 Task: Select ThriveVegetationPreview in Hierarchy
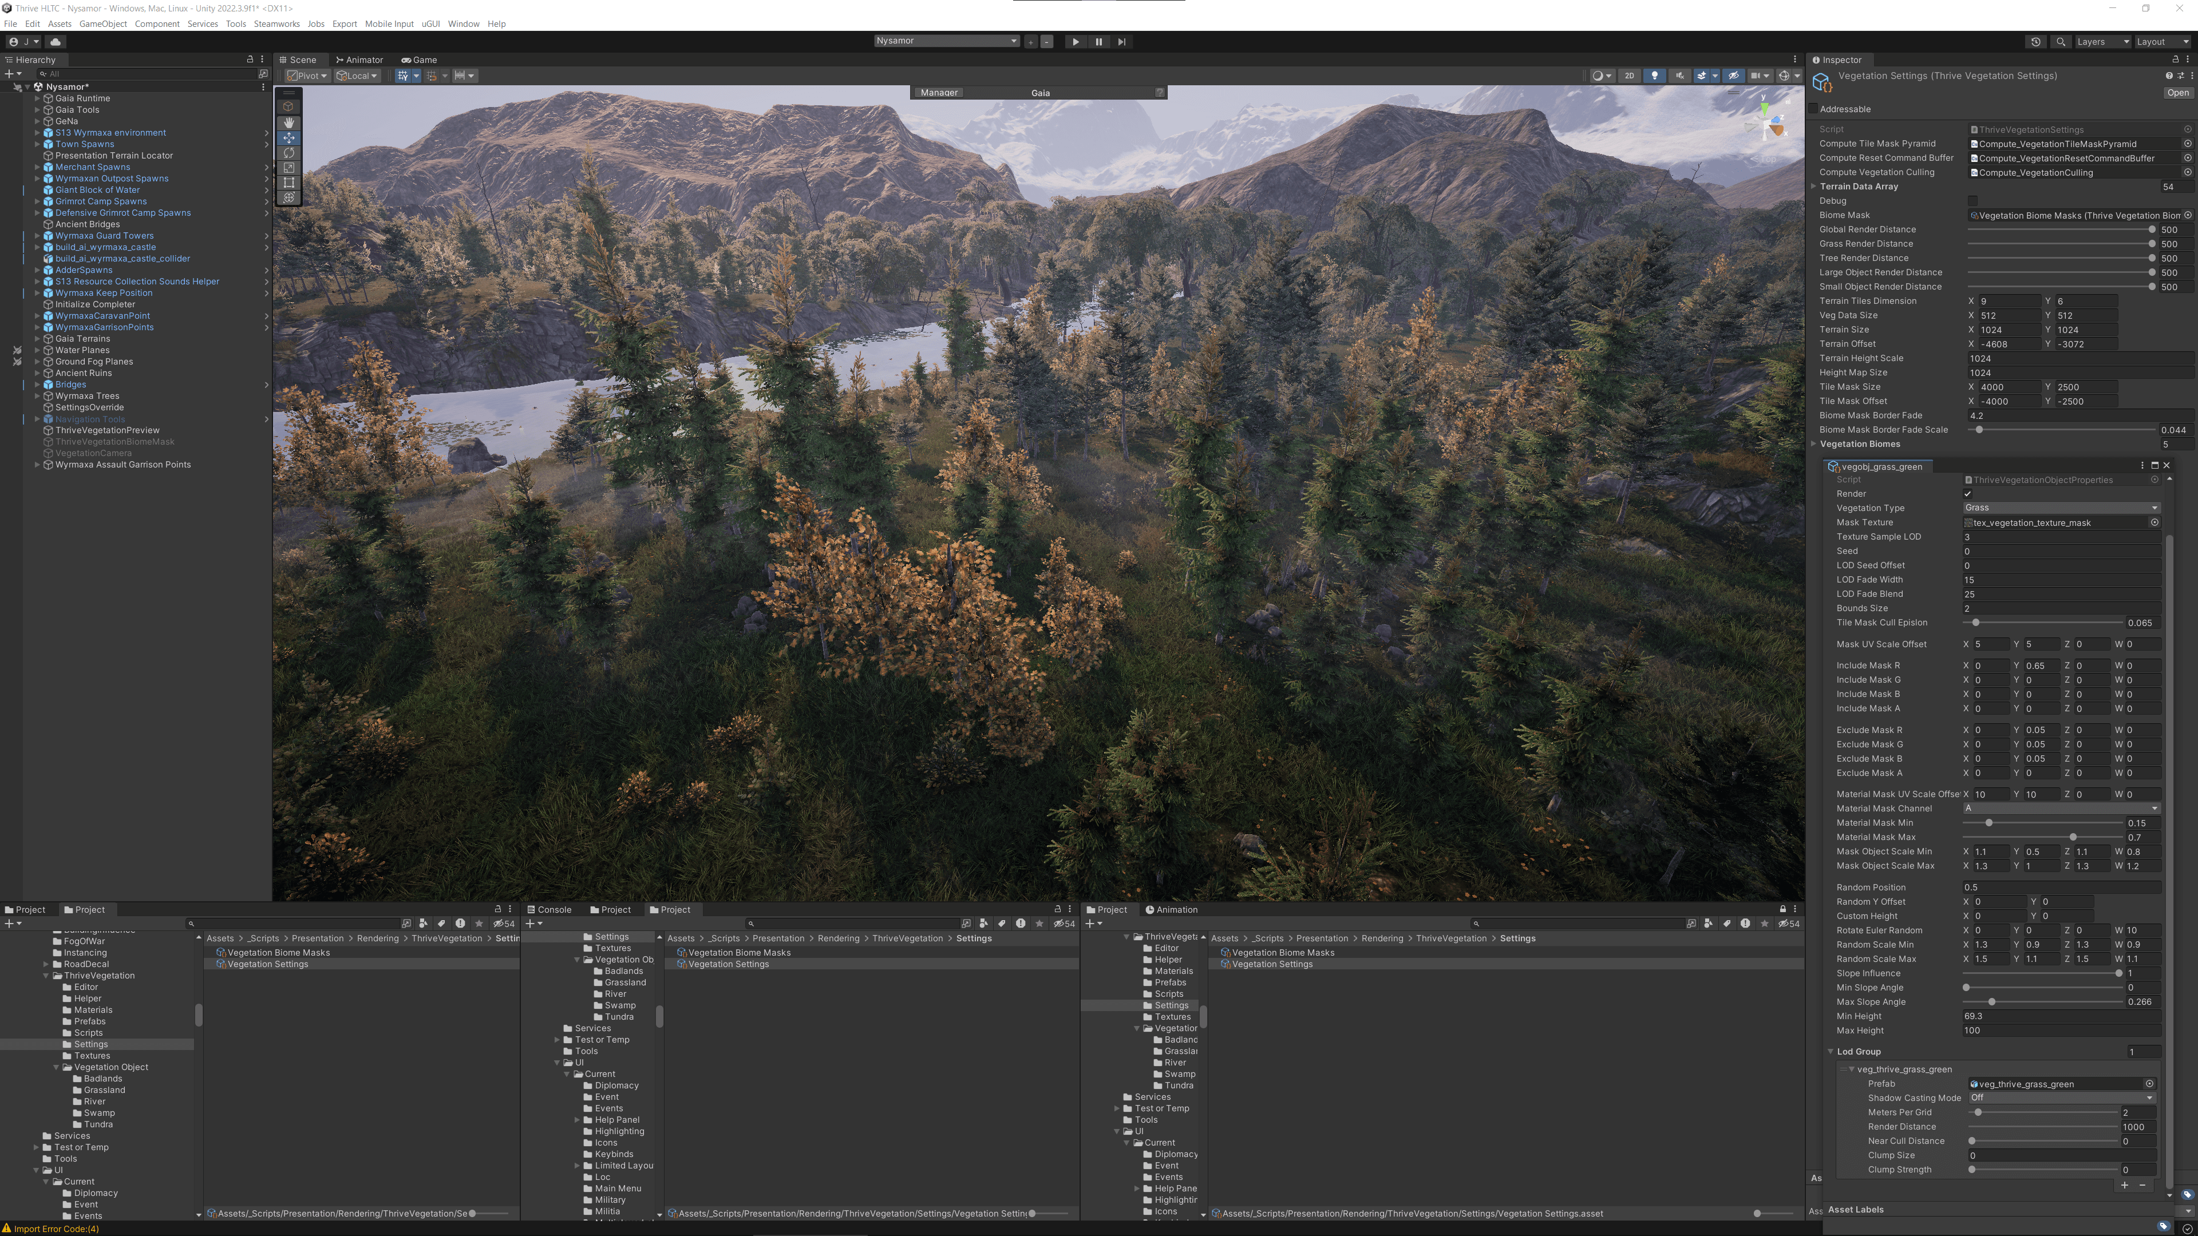tap(108, 431)
